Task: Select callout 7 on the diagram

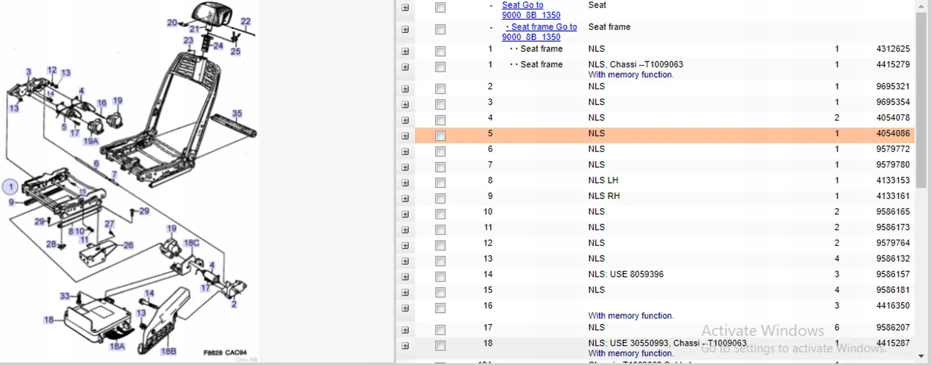Action: 114,175
